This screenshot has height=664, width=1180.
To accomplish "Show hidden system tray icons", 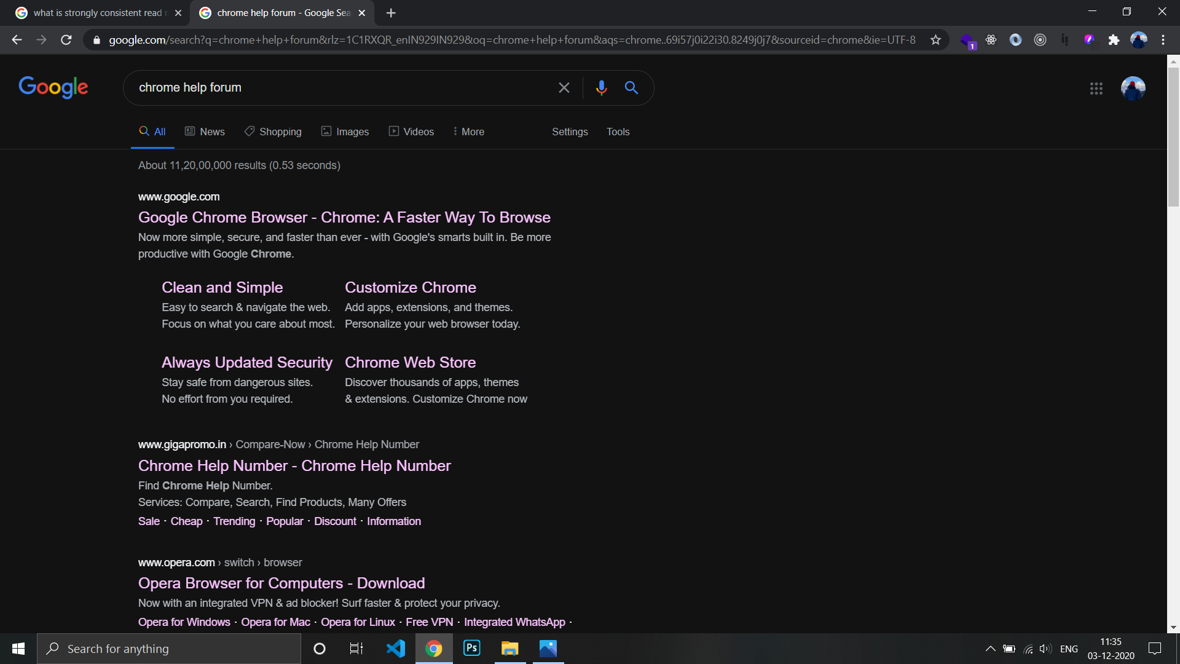I will [990, 649].
